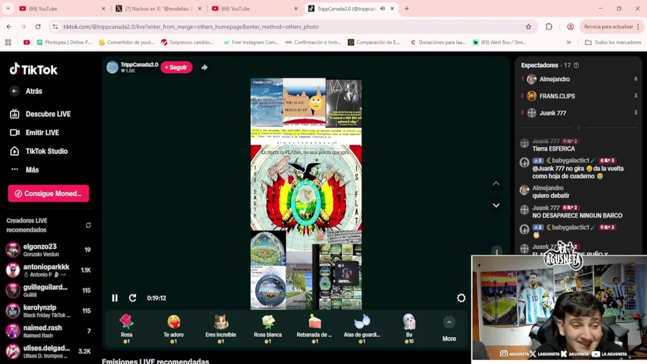Open kerolynzlp live stream

(48, 310)
